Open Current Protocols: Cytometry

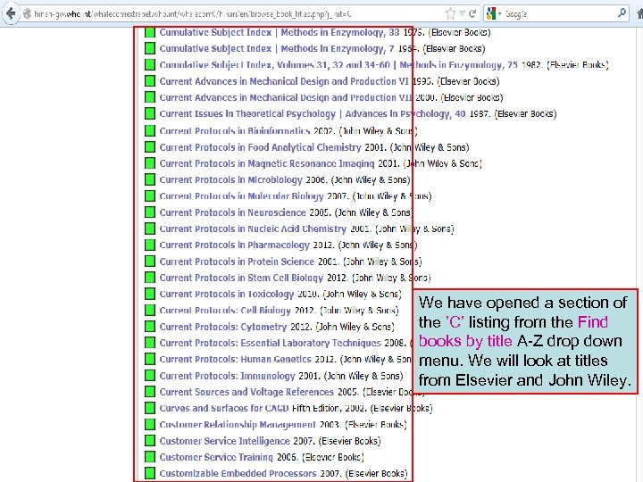[223, 327]
